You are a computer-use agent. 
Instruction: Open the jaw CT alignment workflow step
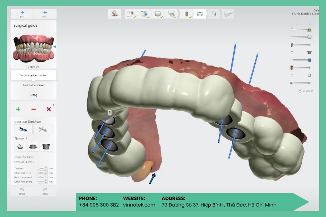point(172,14)
